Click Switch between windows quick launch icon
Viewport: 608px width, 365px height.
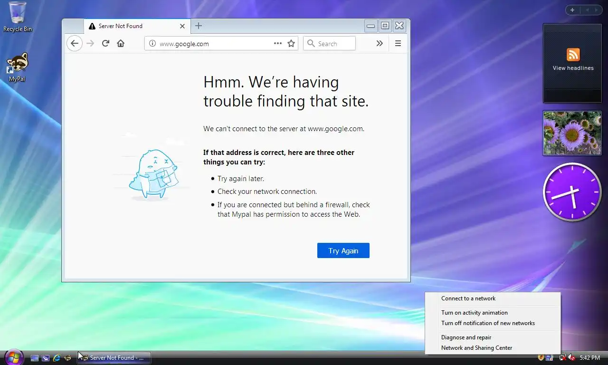click(x=46, y=358)
